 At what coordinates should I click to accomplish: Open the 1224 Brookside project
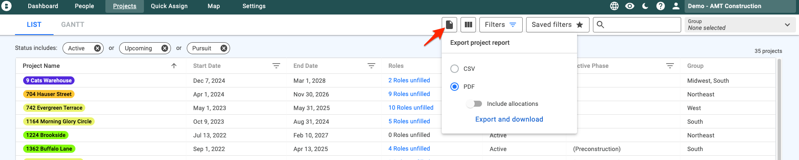pyautogui.click(x=46, y=135)
